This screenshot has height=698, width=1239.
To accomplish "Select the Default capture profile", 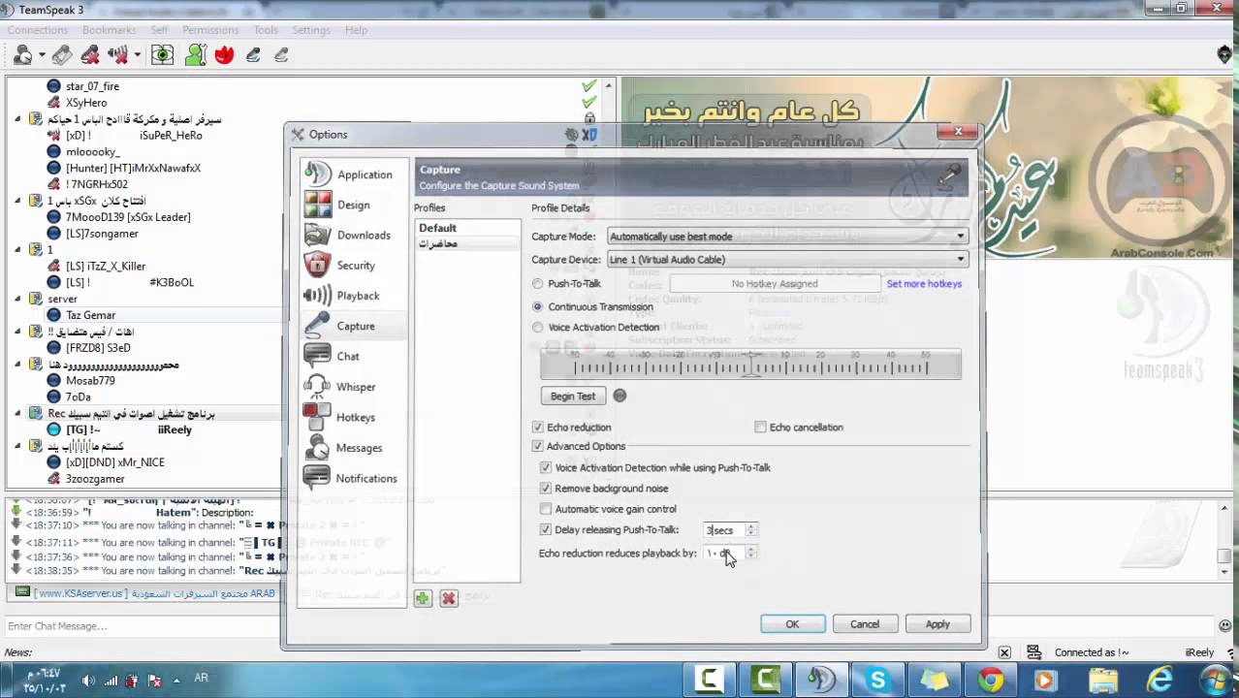I will (467, 228).
